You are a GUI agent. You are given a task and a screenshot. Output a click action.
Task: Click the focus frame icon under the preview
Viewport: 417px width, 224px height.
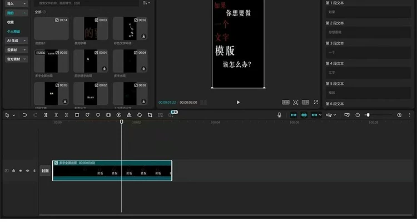coord(295,103)
